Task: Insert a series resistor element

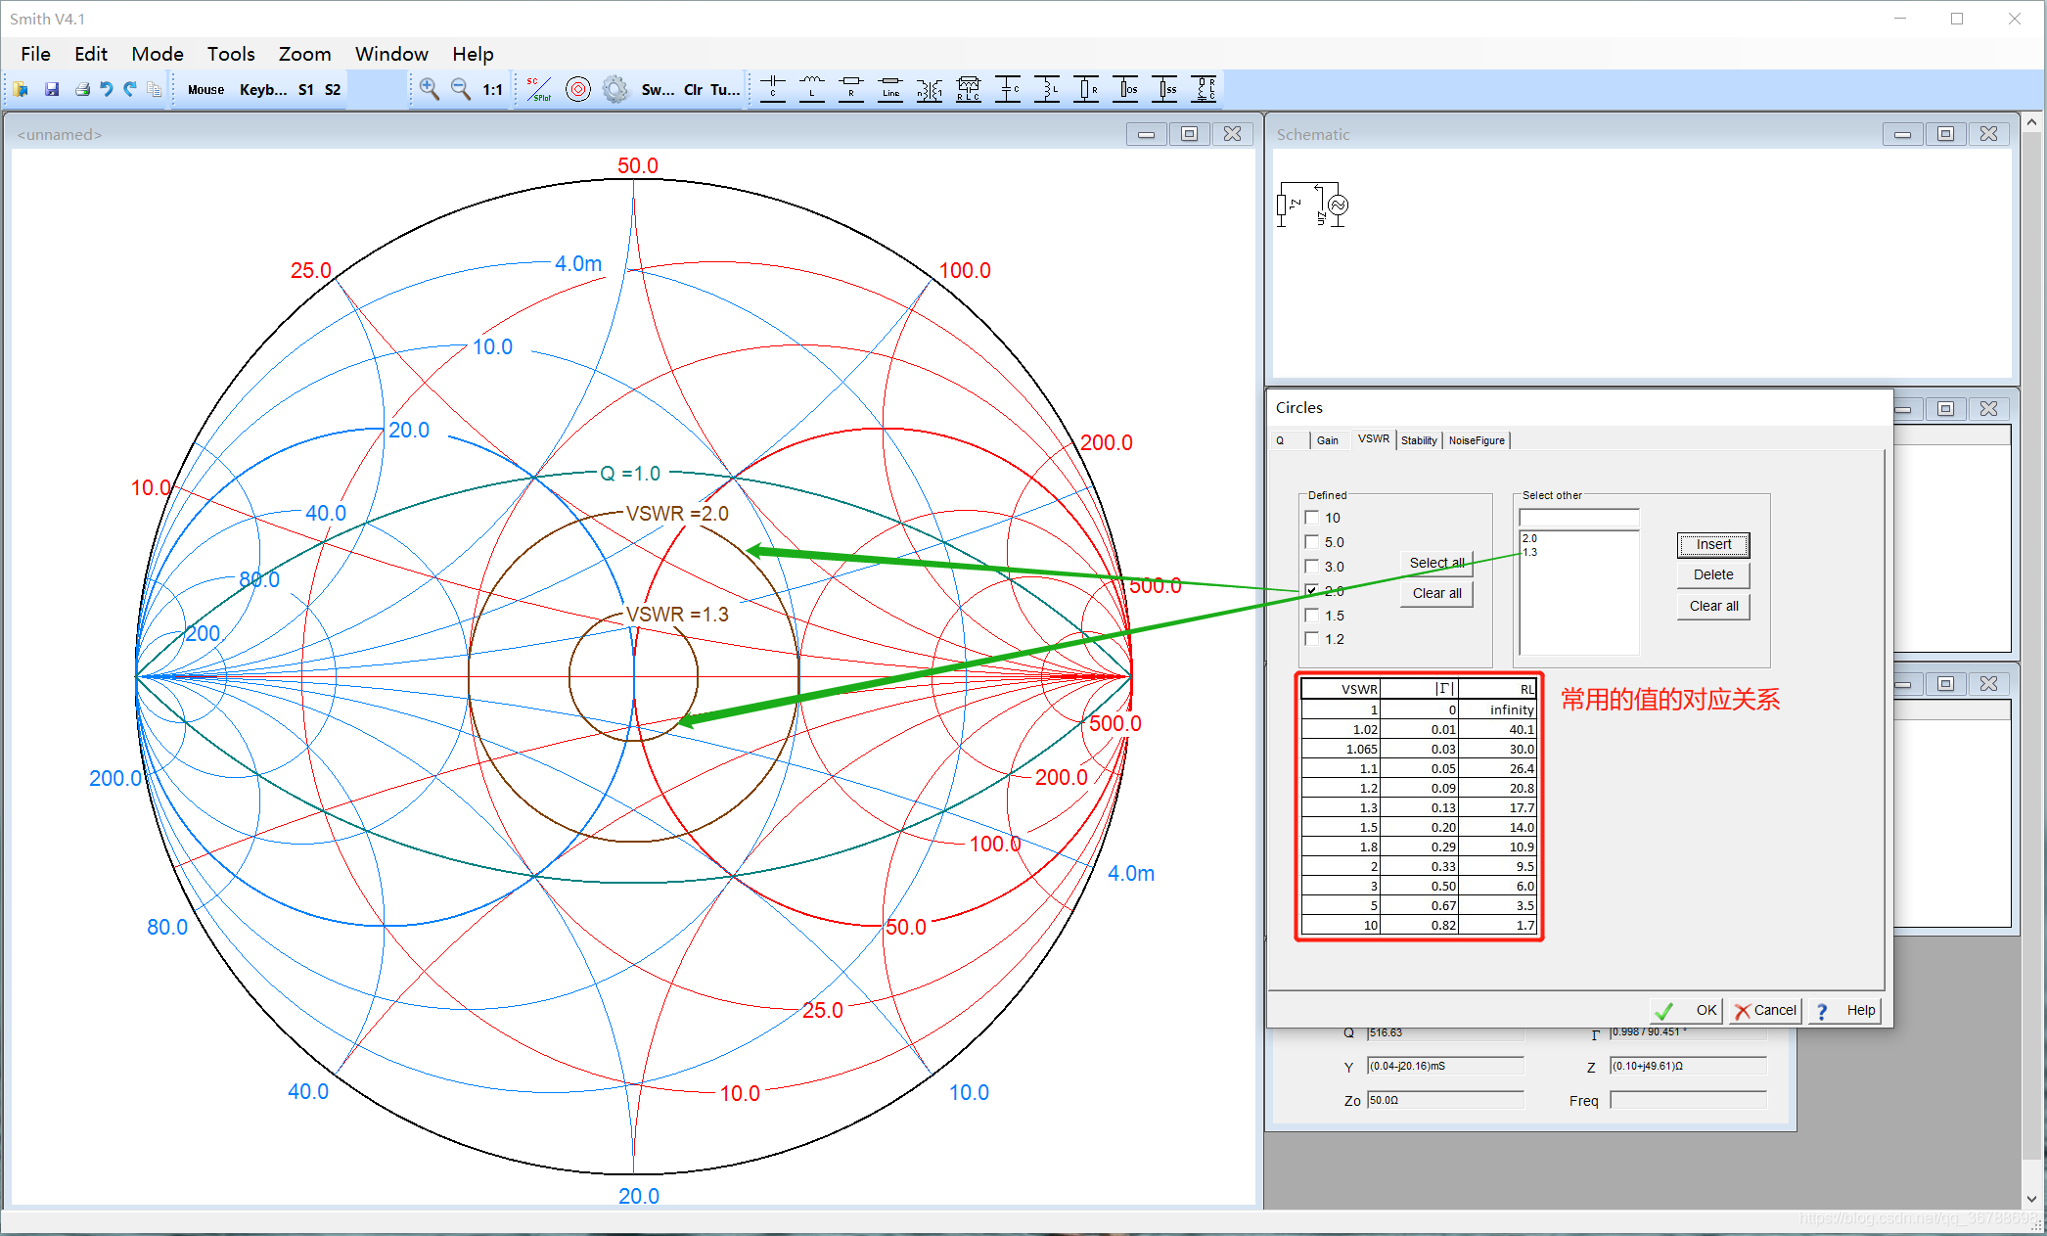Action: tap(851, 89)
